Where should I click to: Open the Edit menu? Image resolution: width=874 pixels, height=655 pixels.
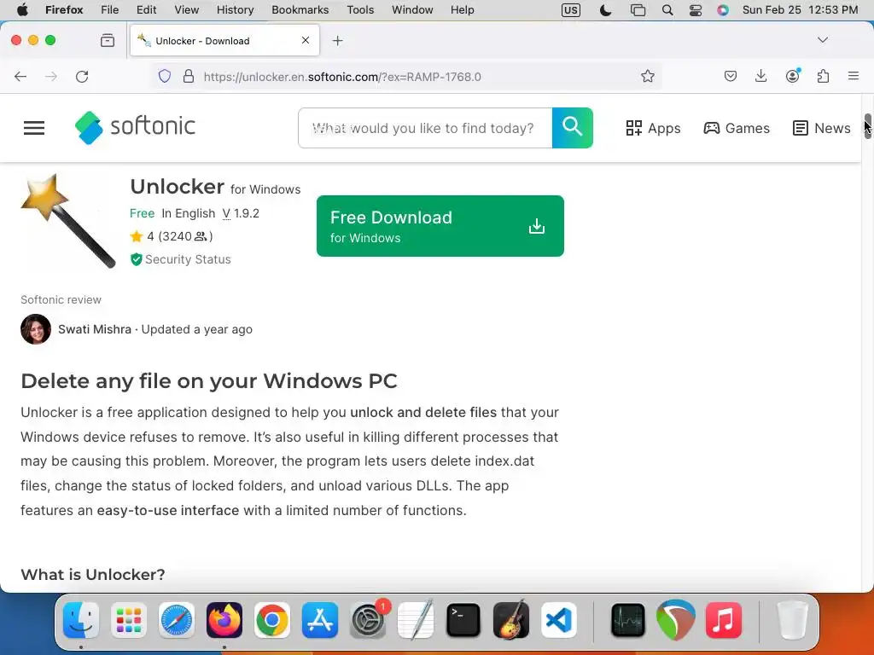click(x=147, y=10)
